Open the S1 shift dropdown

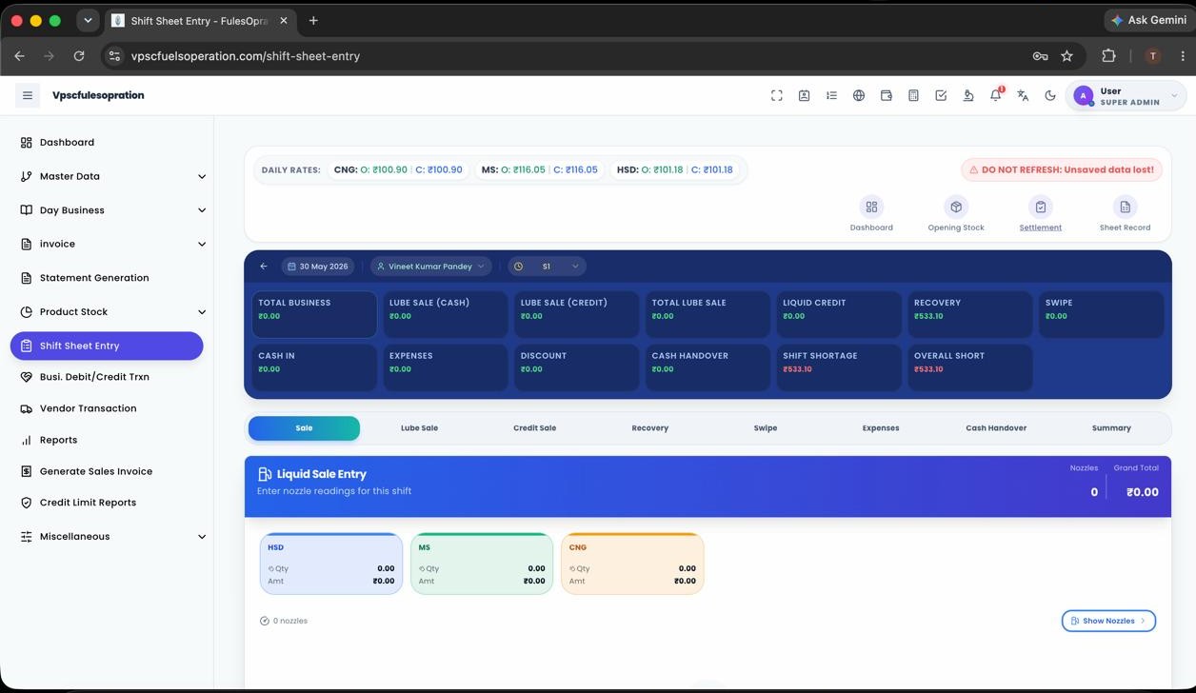pyautogui.click(x=547, y=267)
